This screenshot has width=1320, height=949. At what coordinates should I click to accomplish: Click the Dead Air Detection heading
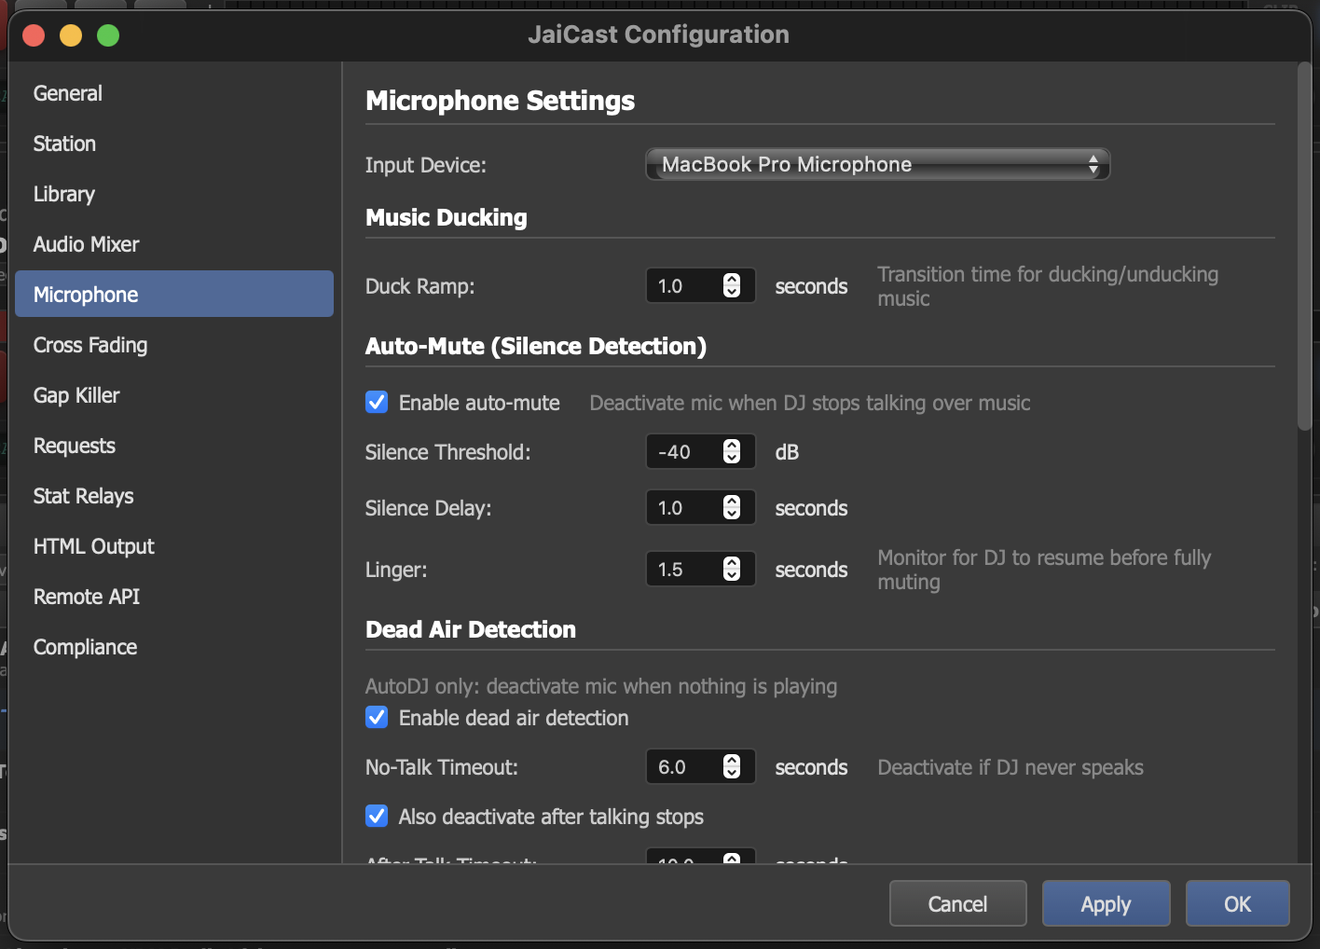(471, 629)
